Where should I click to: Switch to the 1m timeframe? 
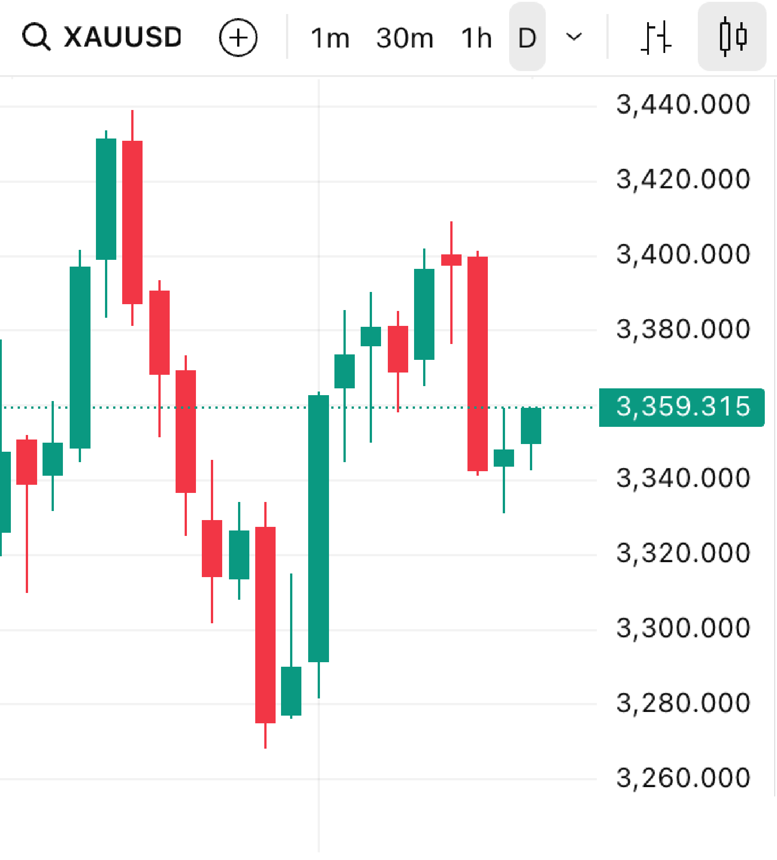(x=330, y=38)
